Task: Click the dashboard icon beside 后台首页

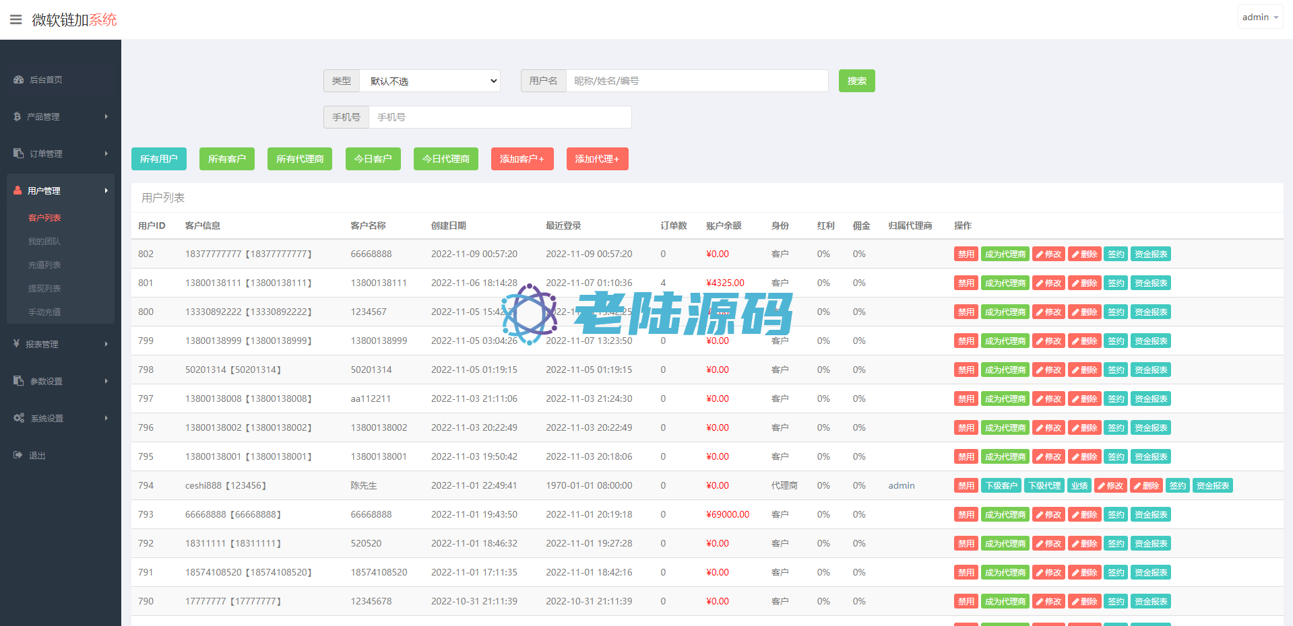Action: point(18,79)
